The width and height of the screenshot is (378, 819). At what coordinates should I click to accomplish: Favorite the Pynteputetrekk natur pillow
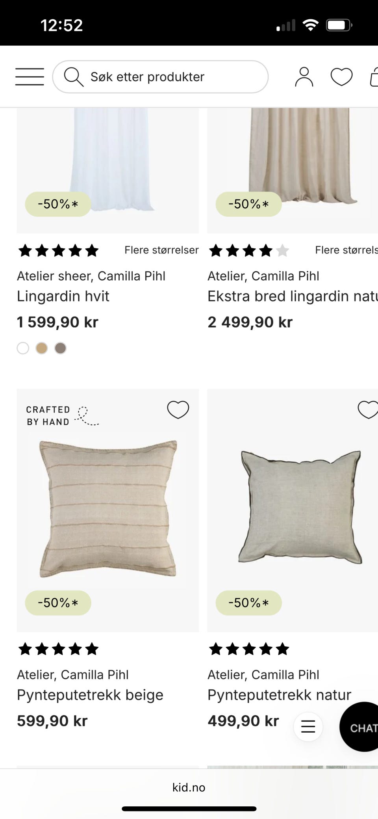point(368,409)
